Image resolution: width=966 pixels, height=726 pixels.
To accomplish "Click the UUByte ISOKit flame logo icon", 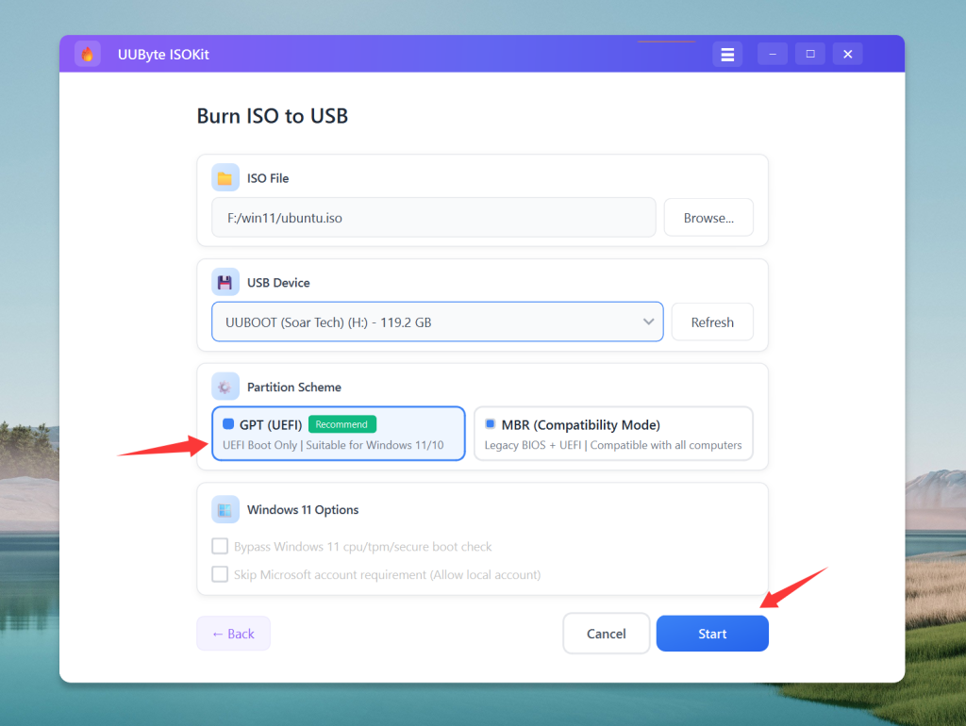I will coord(88,54).
